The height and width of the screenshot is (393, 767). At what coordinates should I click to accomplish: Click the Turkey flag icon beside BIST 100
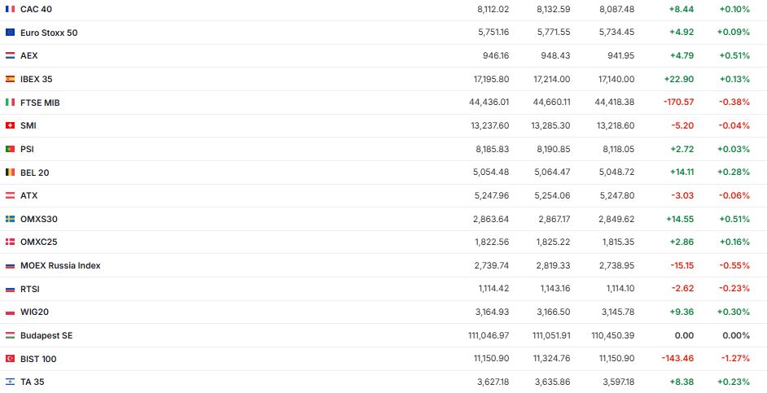point(10,359)
